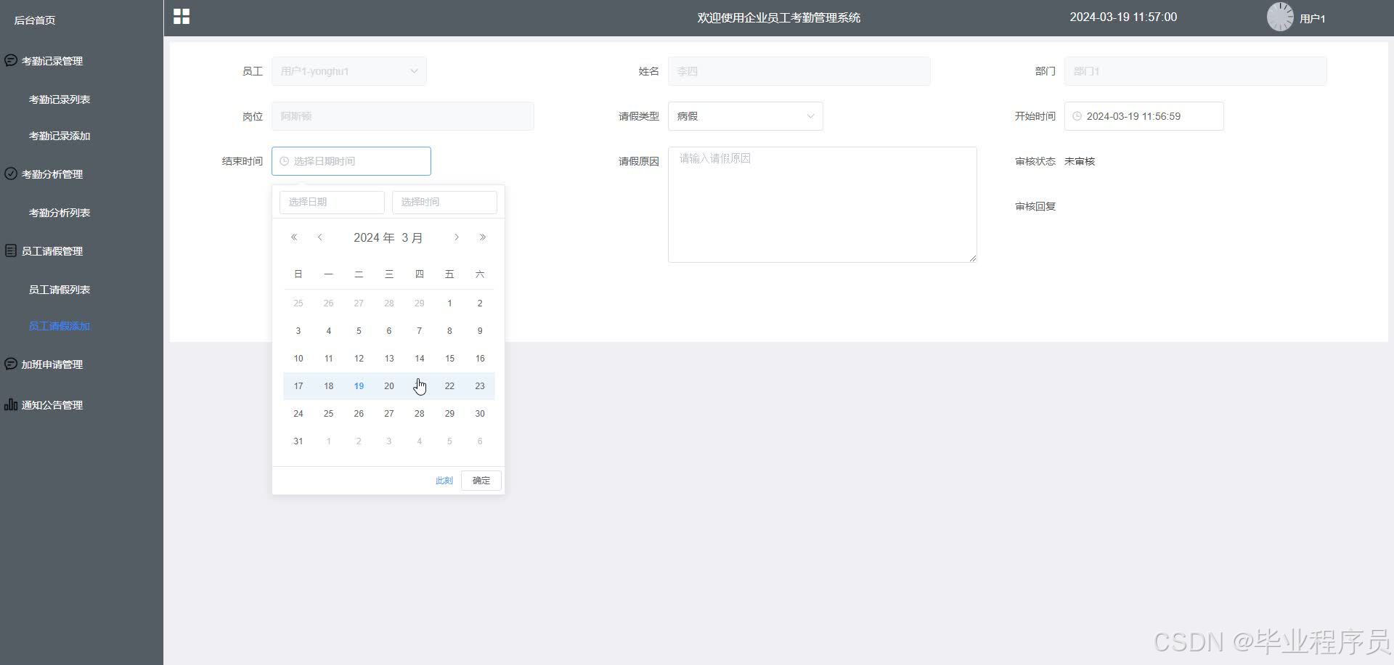The width and height of the screenshot is (1394, 665).
Task: Click the header datetime 2024-03-19 11:57:00
Action: point(1123,17)
